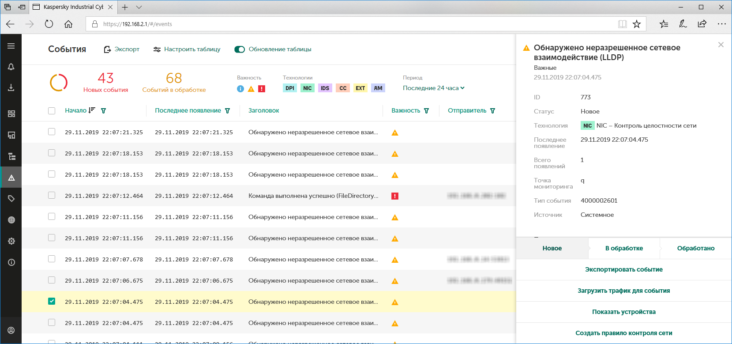Toggle the purple IDS technology filter

pyautogui.click(x=325, y=88)
